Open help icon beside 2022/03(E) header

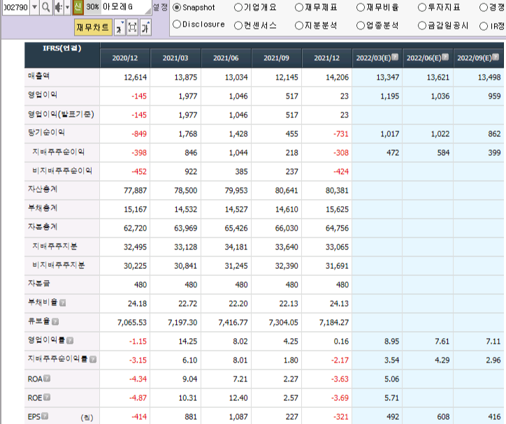(x=395, y=57)
